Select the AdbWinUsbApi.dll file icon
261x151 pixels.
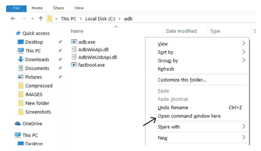pos(74,57)
